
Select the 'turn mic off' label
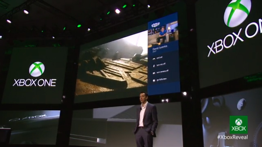(161, 64)
